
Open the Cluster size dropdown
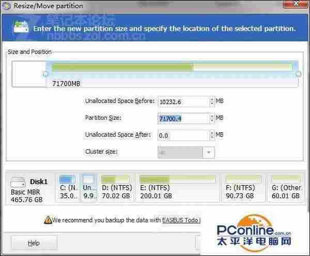pyautogui.click(x=209, y=152)
